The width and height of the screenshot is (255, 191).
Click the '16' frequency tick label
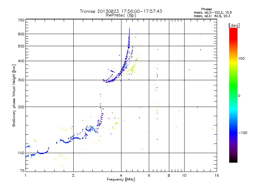(x=217, y=175)
